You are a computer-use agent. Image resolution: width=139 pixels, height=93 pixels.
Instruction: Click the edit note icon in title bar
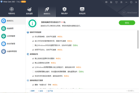[111, 2]
